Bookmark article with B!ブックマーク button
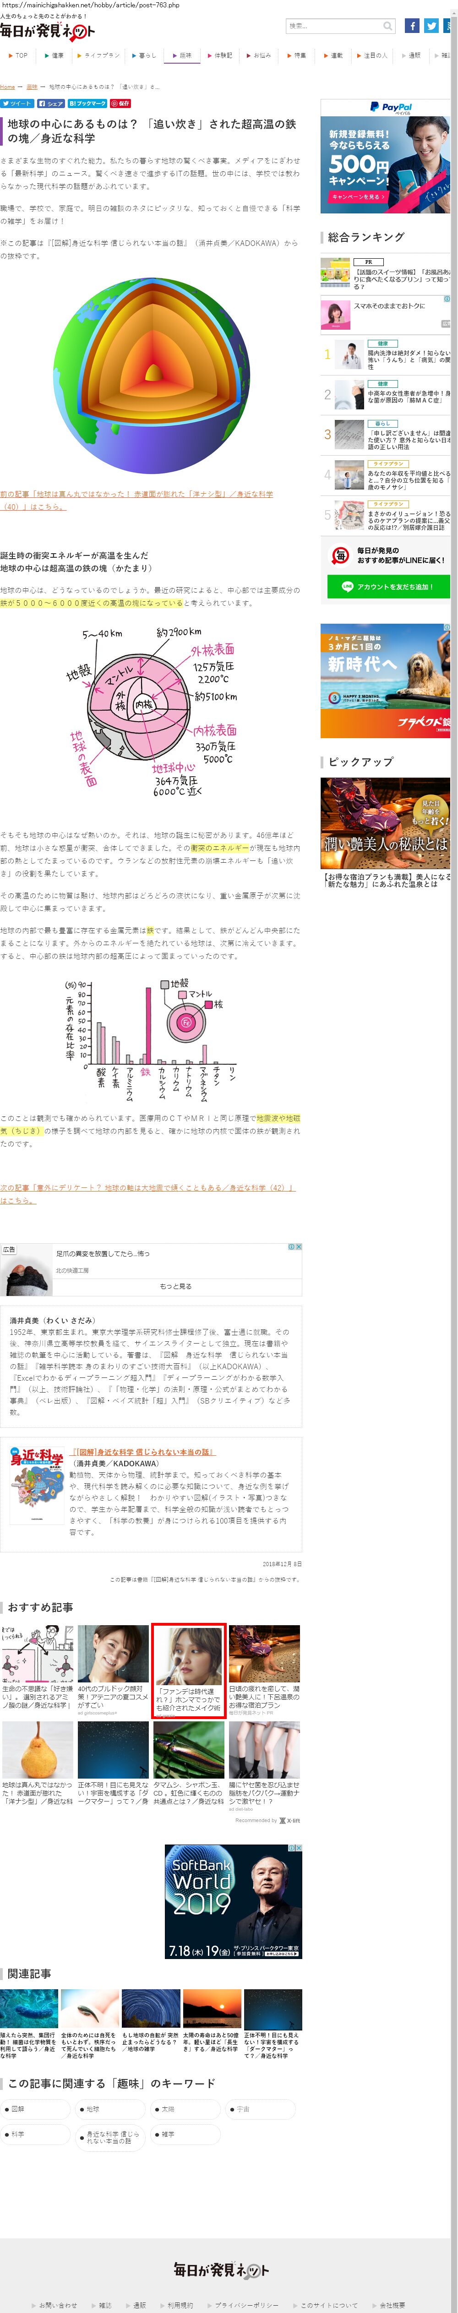The image size is (458, 2313). coord(88,103)
